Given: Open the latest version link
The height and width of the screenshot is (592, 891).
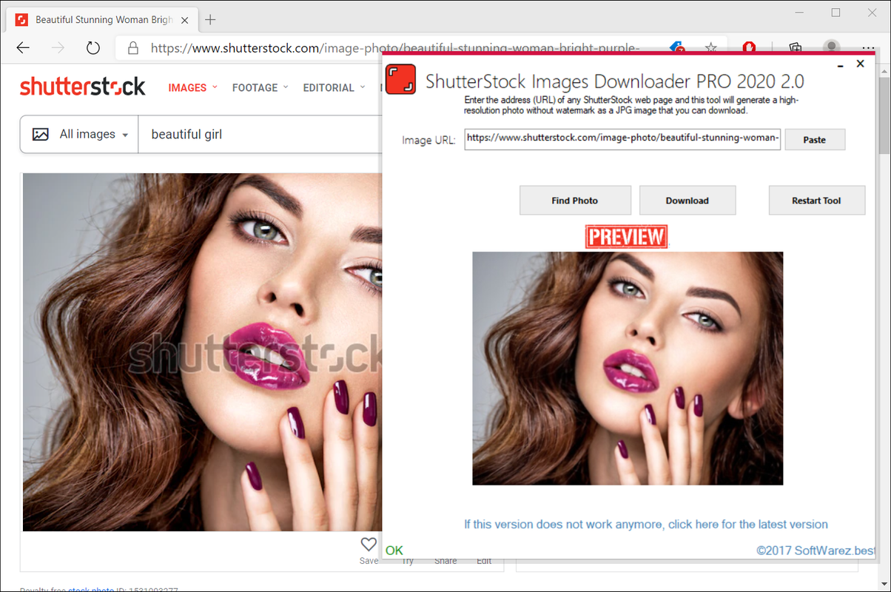Looking at the screenshot, I should coord(646,524).
